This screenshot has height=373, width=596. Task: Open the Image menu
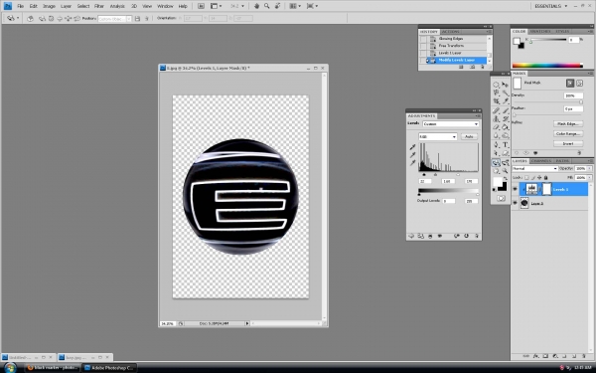click(x=49, y=6)
